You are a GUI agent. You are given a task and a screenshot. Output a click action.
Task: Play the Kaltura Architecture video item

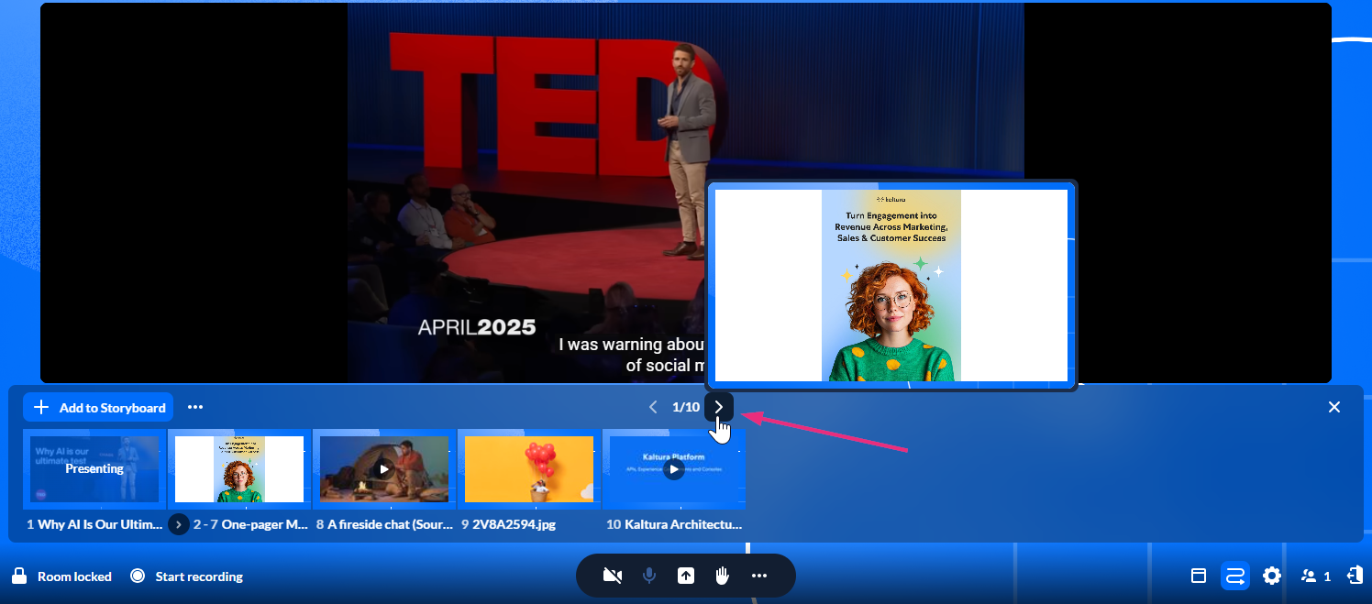point(674,469)
